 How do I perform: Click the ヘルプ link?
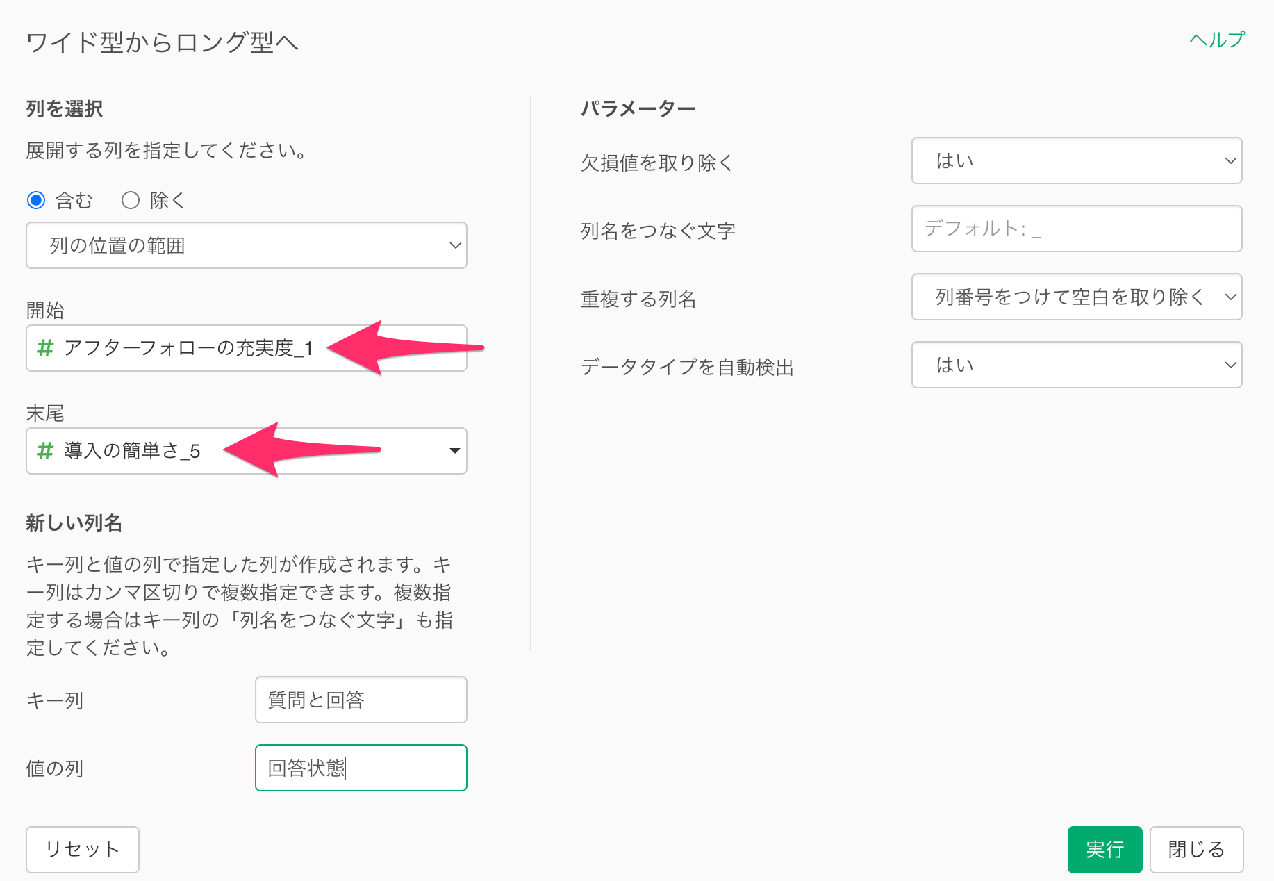(x=1217, y=40)
